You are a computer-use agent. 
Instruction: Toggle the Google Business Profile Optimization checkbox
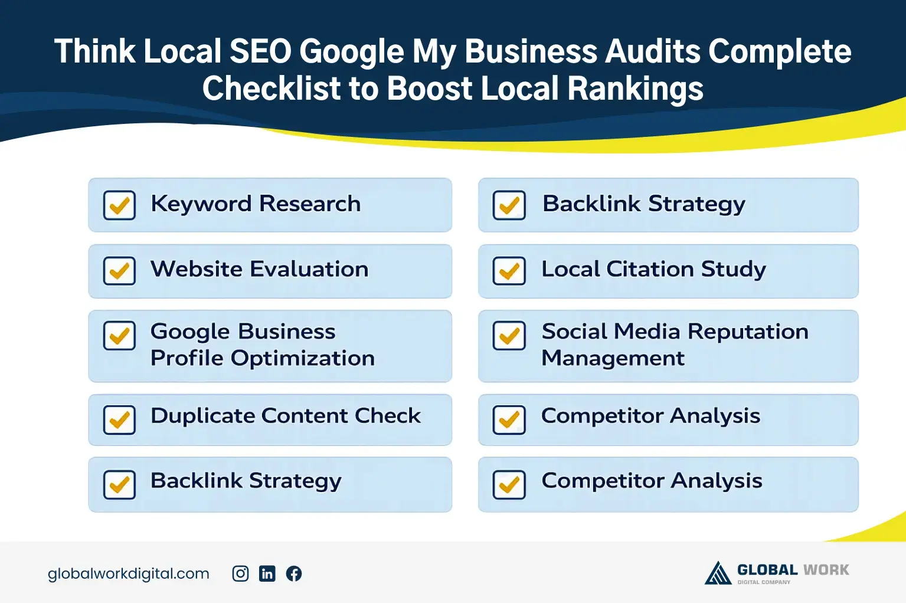point(119,336)
